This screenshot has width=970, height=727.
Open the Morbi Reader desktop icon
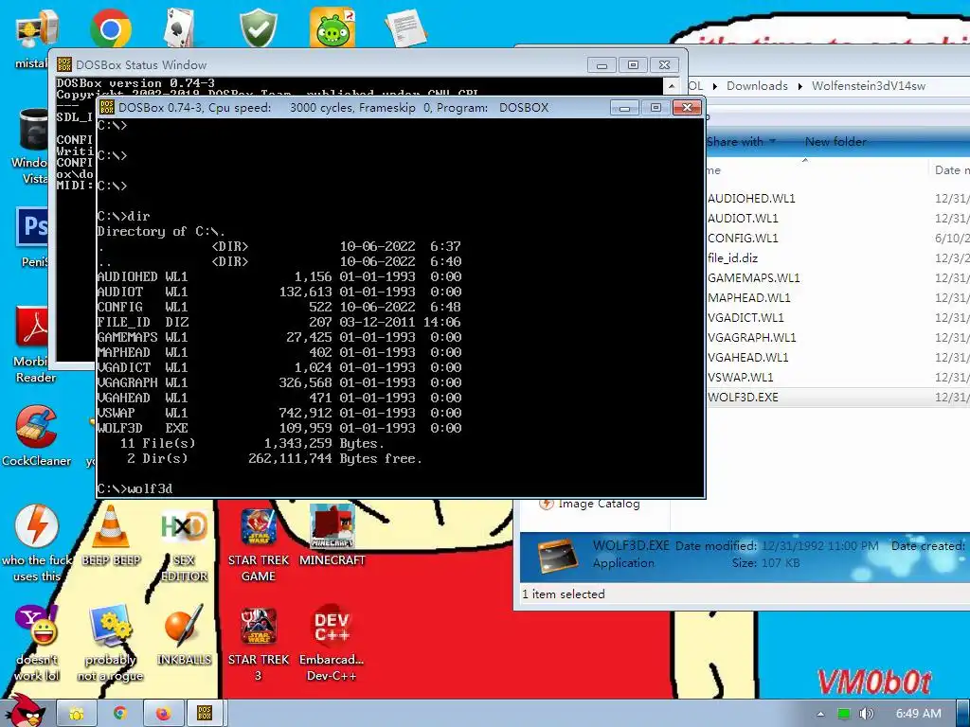(x=35, y=345)
